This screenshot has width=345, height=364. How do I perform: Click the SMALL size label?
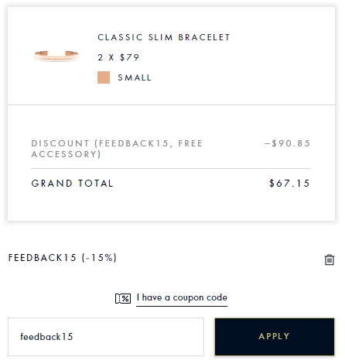[135, 77]
